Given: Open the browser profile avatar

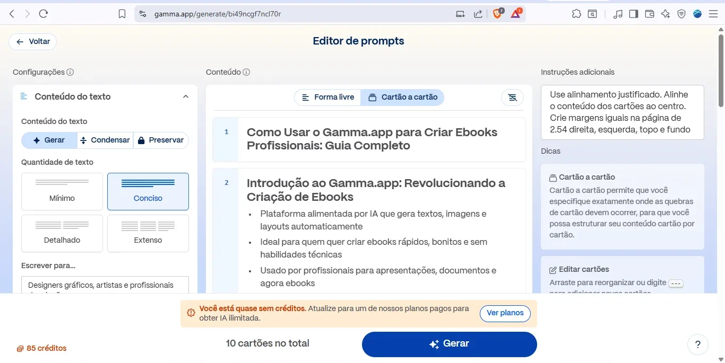Looking at the screenshot, I should [697, 14].
